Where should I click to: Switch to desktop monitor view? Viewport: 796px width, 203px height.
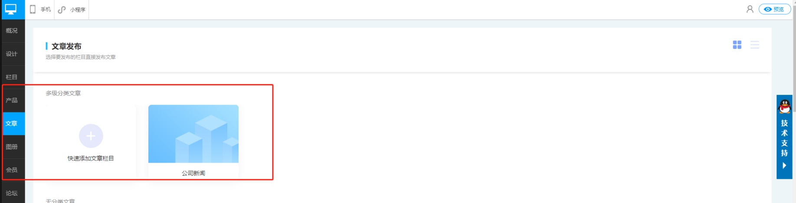(11, 9)
